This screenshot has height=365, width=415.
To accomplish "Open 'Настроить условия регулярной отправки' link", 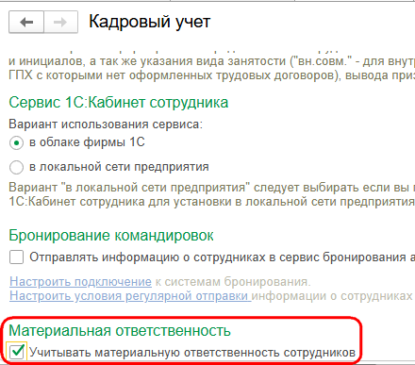I will (130, 296).
